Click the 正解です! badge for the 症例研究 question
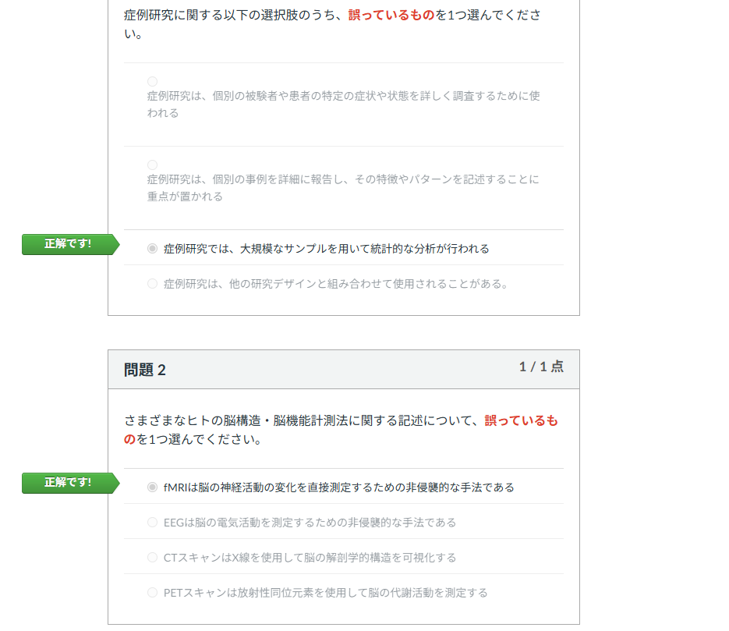This screenshot has height=631, width=729. (69, 244)
